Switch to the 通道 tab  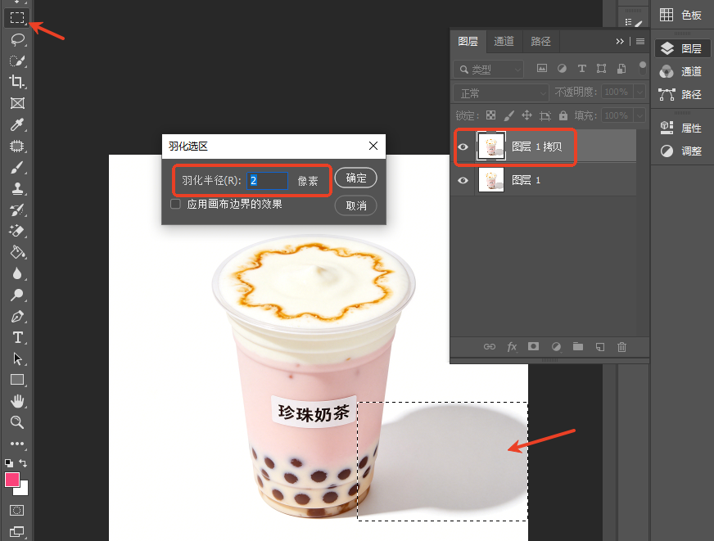[x=504, y=42]
